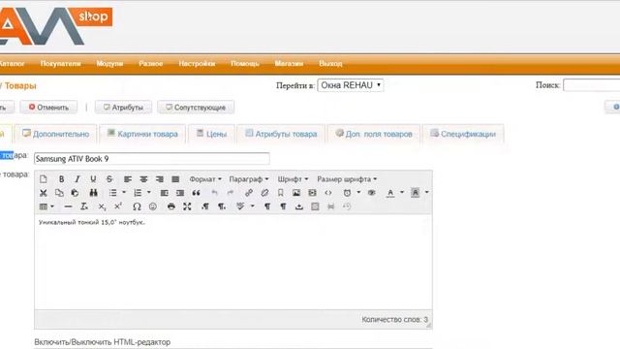Image resolution: width=620 pixels, height=349 pixels.
Task: Turn HTML editor on/off link
Action: coord(103,342)
